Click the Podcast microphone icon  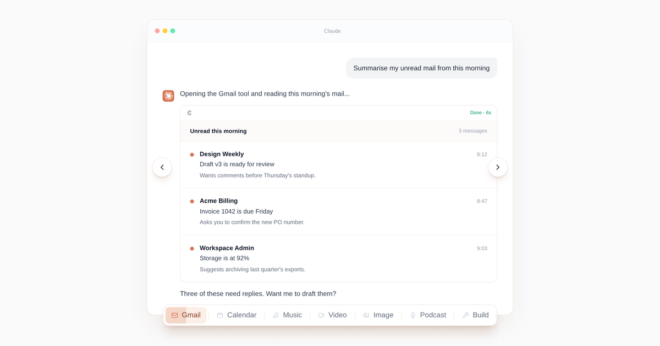tap(413, 315)
